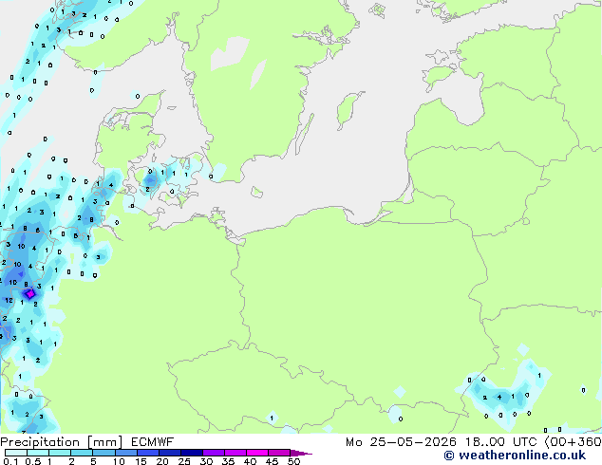Pick the 15–20 mm legend color swatch
The width and height of the screenshot is (602, 465).
[147, 453]
